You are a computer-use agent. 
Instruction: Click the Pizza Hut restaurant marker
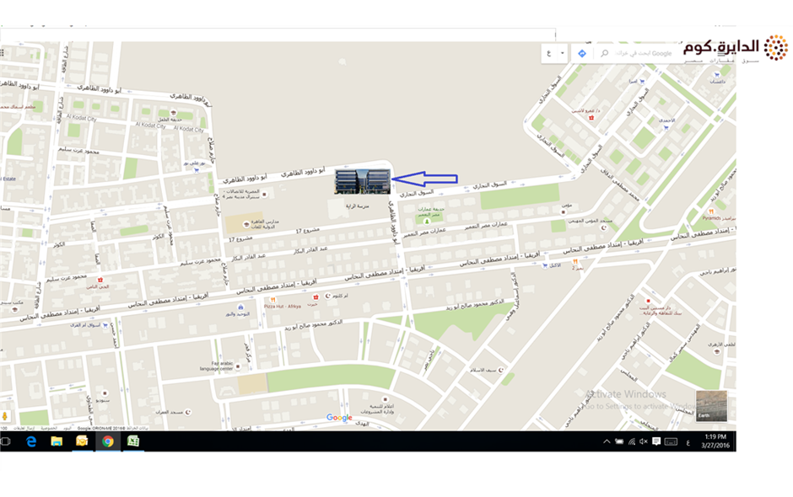pos(272,299)
